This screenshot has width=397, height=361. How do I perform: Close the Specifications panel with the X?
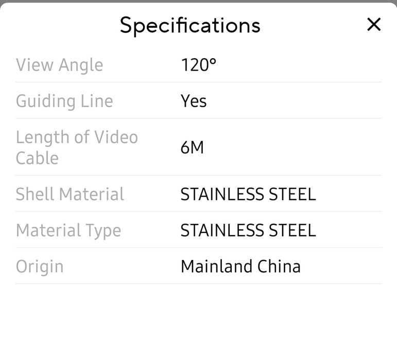(x=374, y=24)
